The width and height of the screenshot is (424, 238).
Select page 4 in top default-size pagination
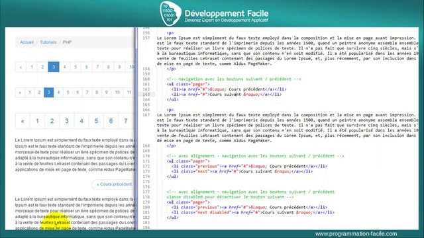click(65, 67)
